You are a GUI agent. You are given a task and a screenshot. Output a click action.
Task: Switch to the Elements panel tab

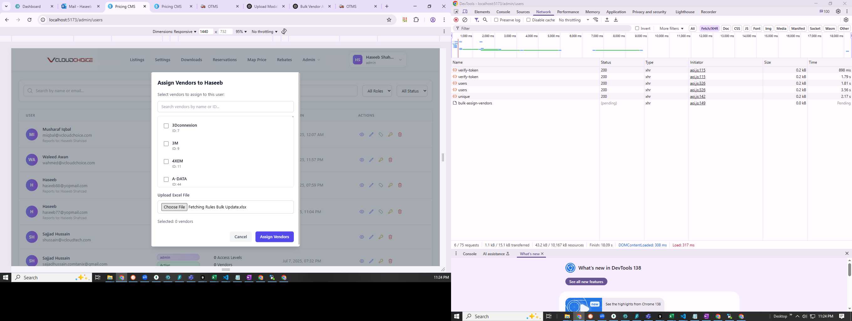(x=482, y=12)
